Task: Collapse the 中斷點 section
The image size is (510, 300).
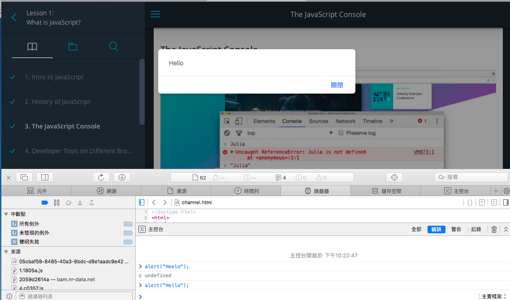Action: [6, 214]
